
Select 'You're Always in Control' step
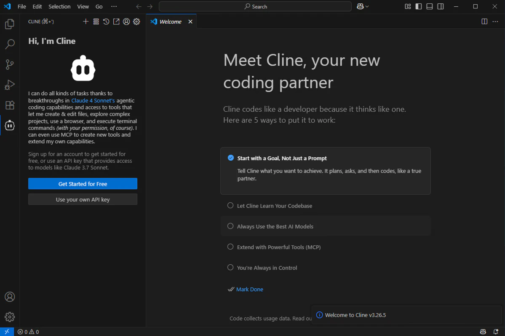tap(325, 268)
